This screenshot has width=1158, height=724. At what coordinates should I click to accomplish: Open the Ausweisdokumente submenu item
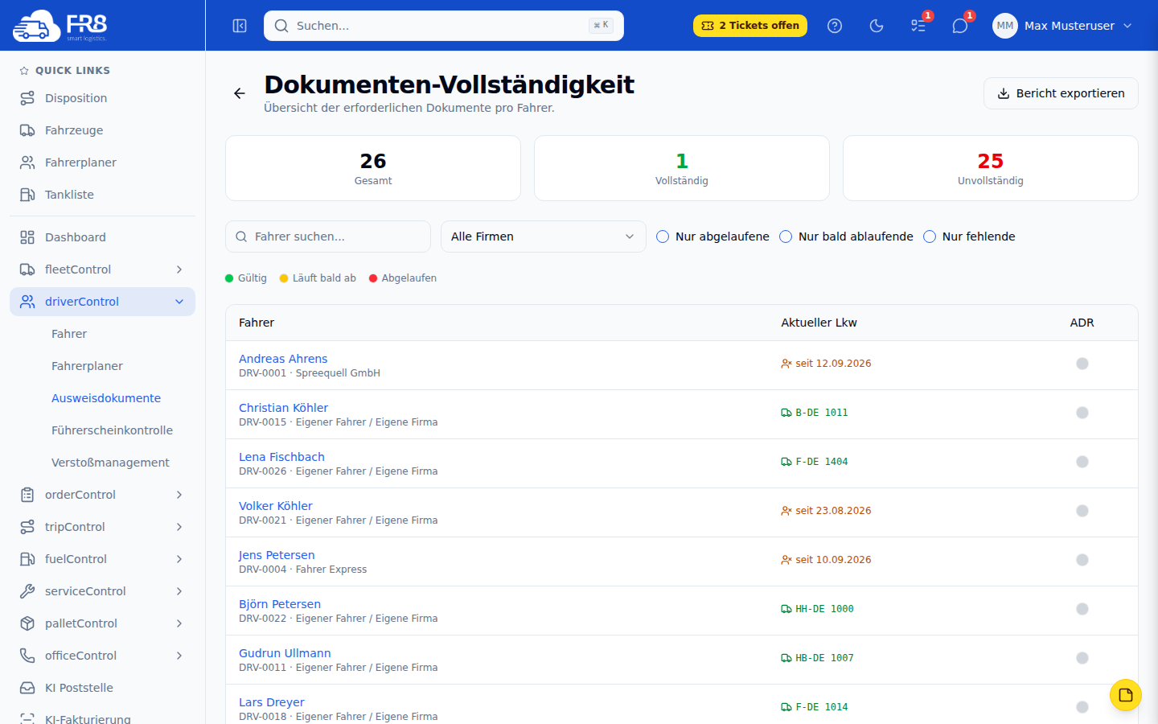point(106,398)
